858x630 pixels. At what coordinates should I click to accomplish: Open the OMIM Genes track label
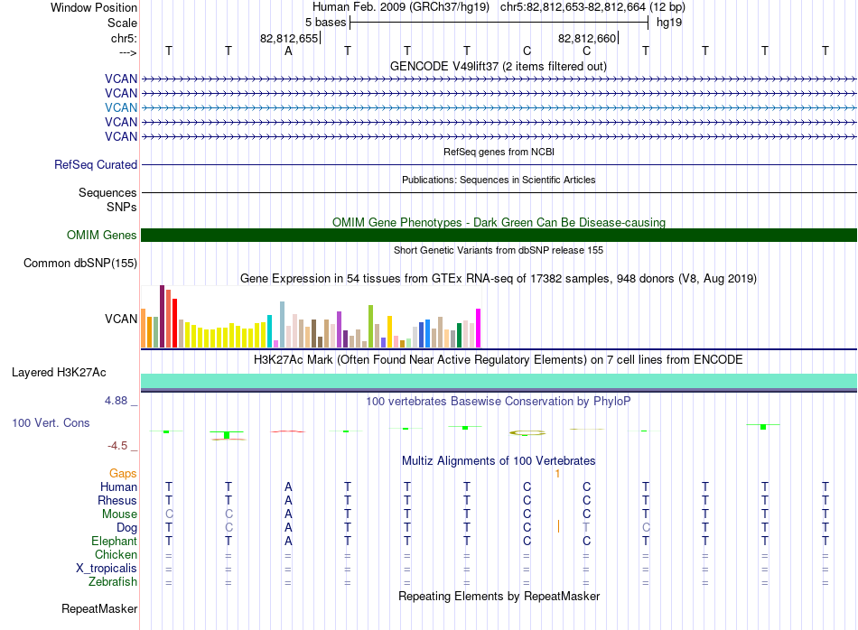(102, 236)
